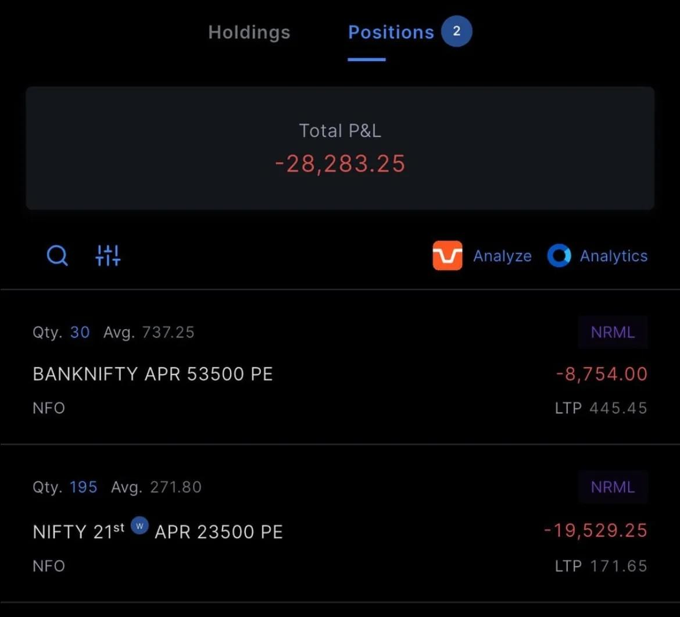Select the BANKNIFTY APR 53500 PE row
The height and width of the screenshot is (617, 680).
153,374
